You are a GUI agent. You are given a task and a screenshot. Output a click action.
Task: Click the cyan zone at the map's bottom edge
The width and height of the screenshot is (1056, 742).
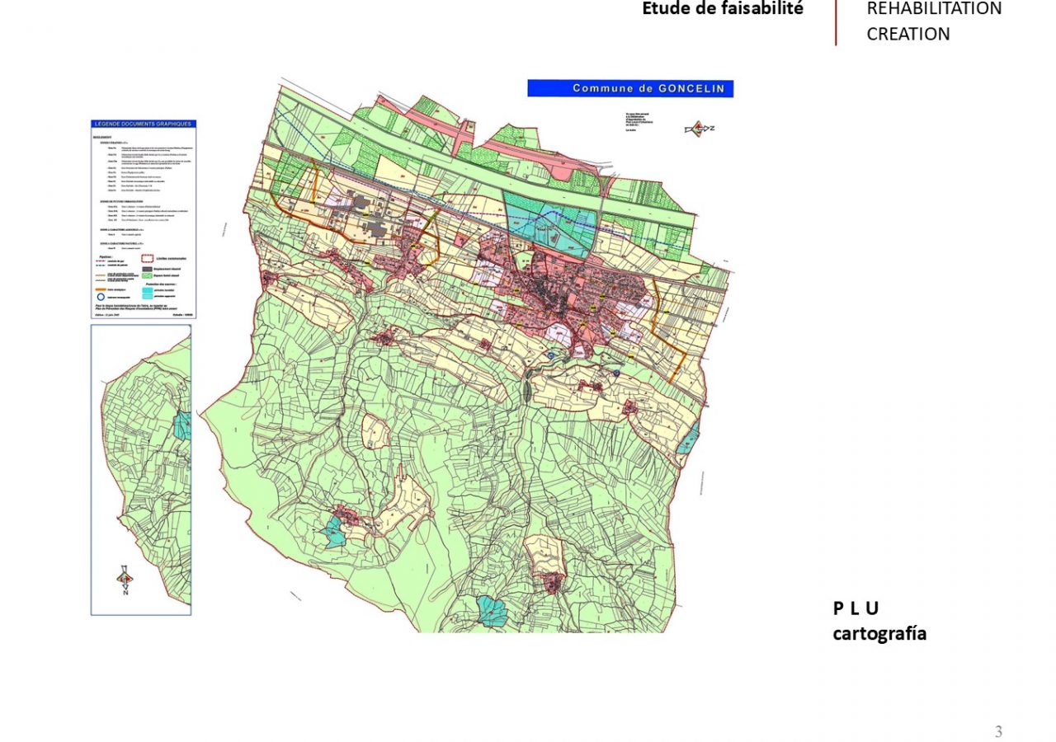tap(493, 612)
